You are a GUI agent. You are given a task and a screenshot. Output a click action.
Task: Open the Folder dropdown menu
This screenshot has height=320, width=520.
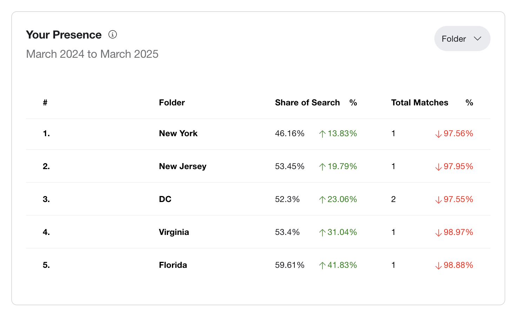tap(462, 39)
